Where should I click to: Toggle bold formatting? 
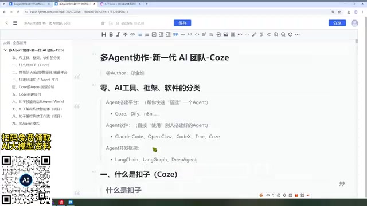[x=111, y=34]
